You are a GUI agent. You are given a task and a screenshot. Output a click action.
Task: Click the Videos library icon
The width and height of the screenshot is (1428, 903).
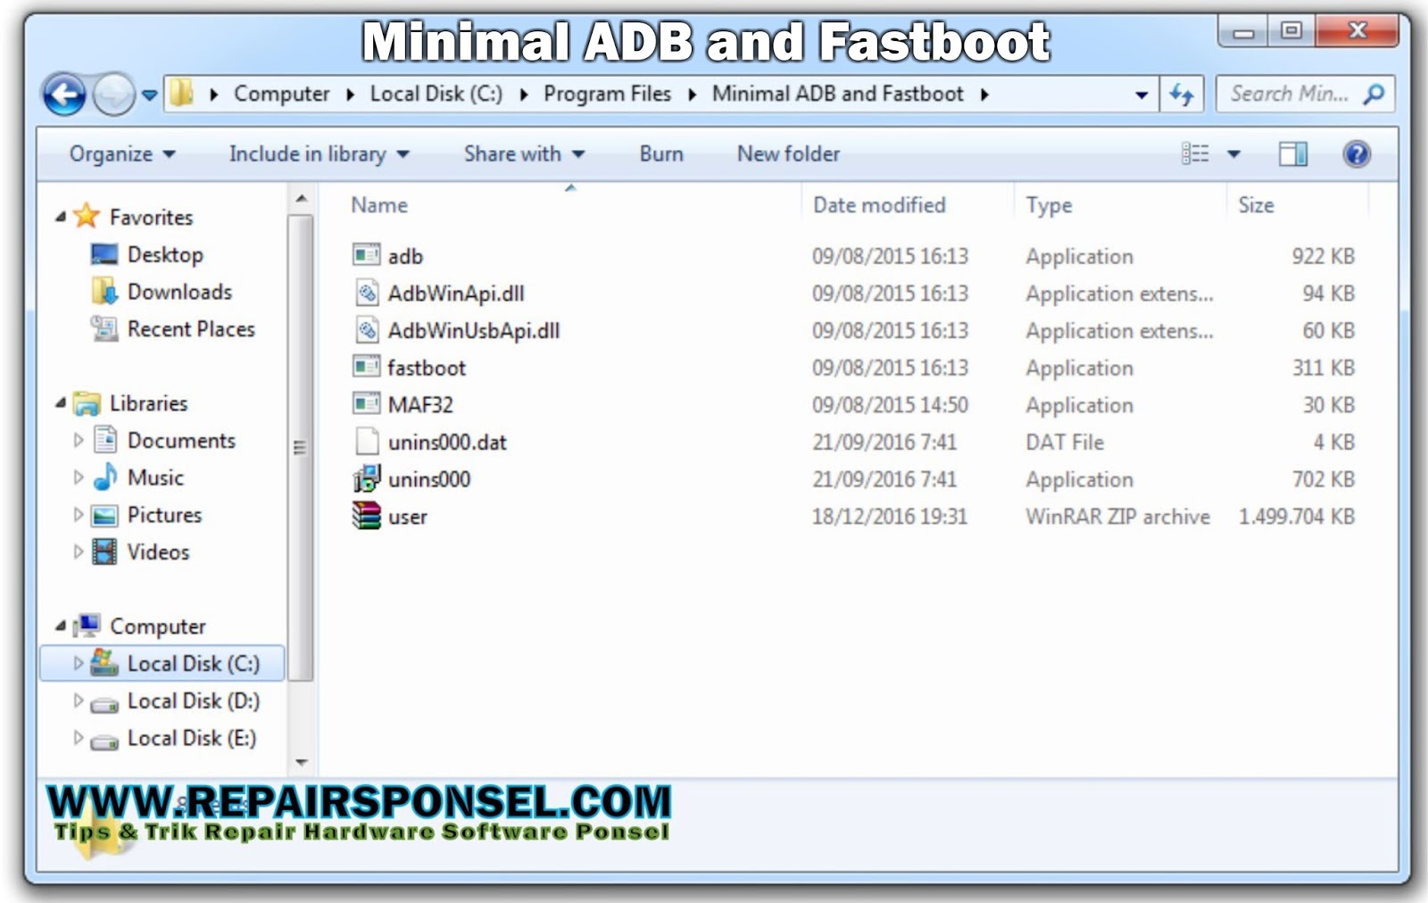(x=105, y=551)
